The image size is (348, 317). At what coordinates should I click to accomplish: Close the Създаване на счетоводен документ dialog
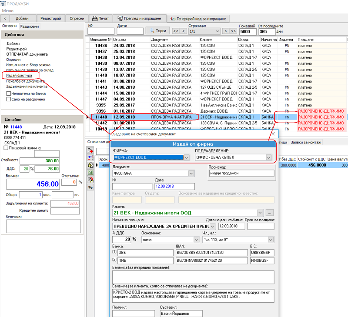[x=273, y=133]
